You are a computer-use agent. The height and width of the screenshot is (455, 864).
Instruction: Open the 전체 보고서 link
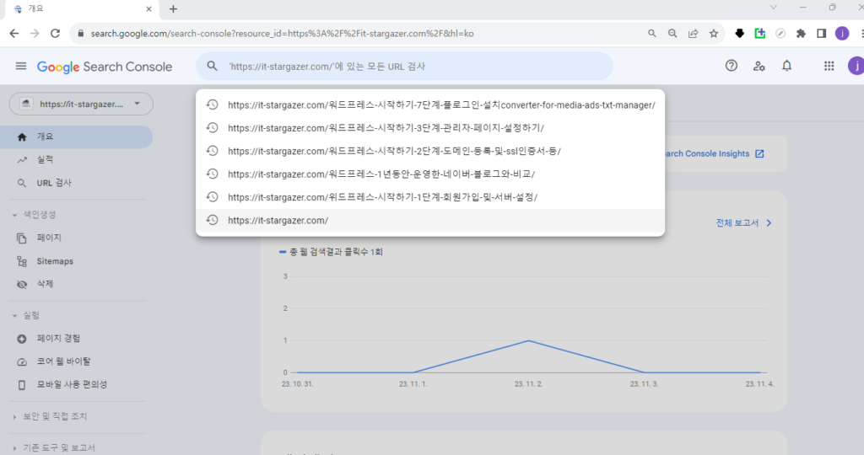[x=744, y=222]
